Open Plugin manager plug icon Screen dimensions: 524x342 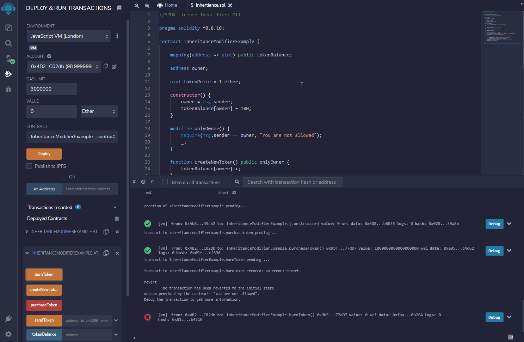coord(8,319)
